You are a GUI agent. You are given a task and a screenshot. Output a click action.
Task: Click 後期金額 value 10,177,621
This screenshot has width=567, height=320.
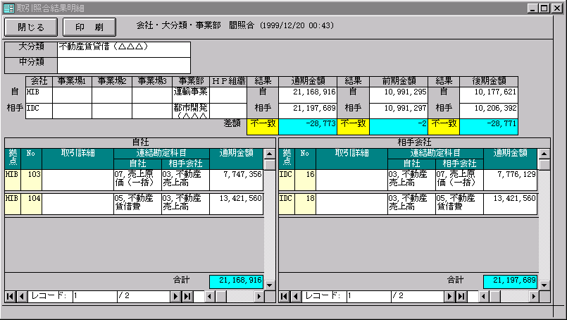tap(489, 95)
